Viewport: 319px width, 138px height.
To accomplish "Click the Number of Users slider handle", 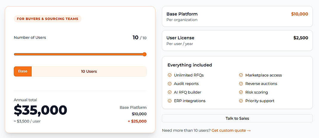I will coord(145,54).
